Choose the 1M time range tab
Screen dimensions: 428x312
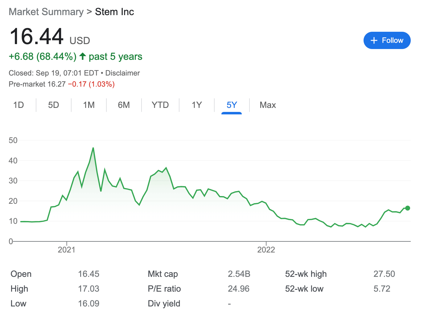[89, 105]
